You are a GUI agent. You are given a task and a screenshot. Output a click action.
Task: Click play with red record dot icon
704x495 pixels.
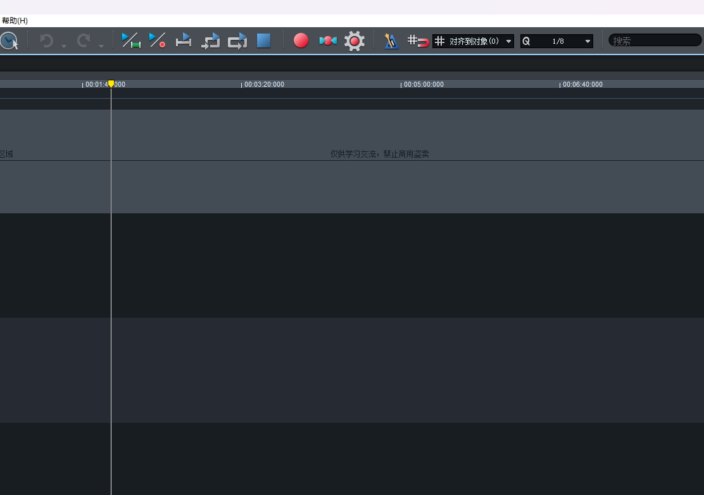coord(157,41)
